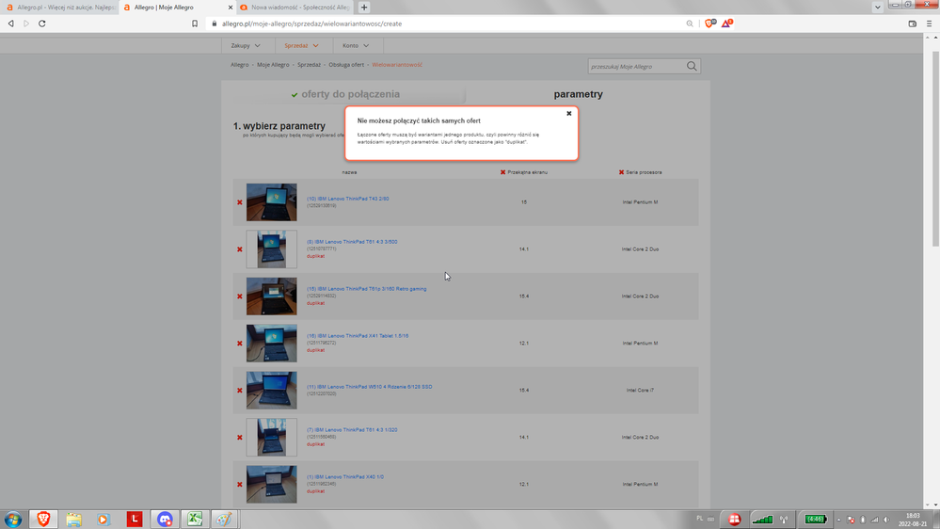
Task: Open Excel from the taskbar
Action: point(195,520)
